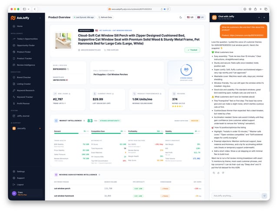Open the cat perch product thumbnail
Image resolution: width=278 pixels, height=211 pixels.
[63, 41]
